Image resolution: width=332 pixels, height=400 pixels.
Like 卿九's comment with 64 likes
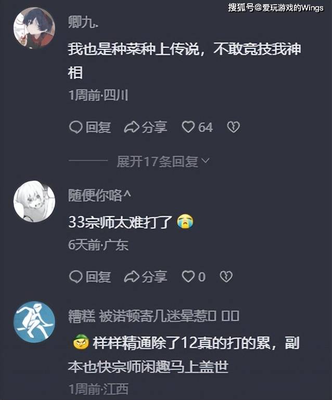point(188,127)
